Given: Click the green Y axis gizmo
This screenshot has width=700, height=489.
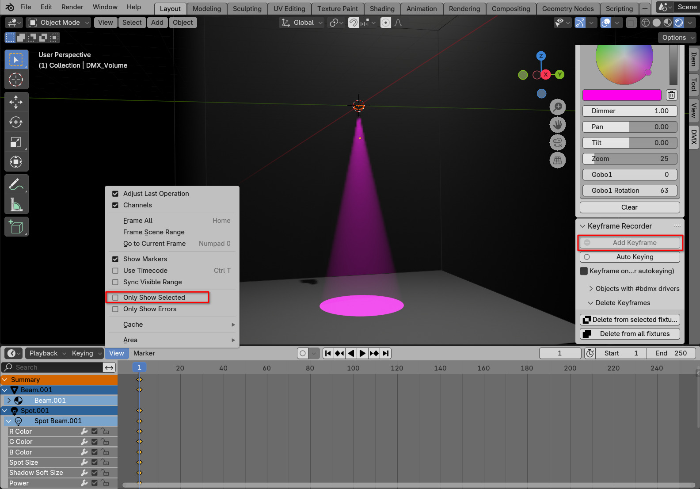Looking at the screenshot, I should click(560, 74).
